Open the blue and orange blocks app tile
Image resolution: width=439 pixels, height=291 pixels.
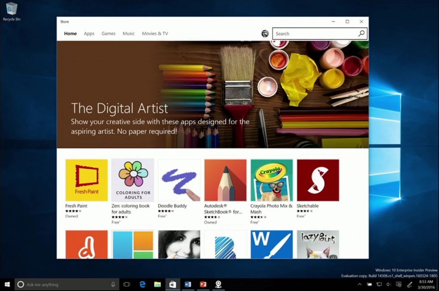click(133, 245)
